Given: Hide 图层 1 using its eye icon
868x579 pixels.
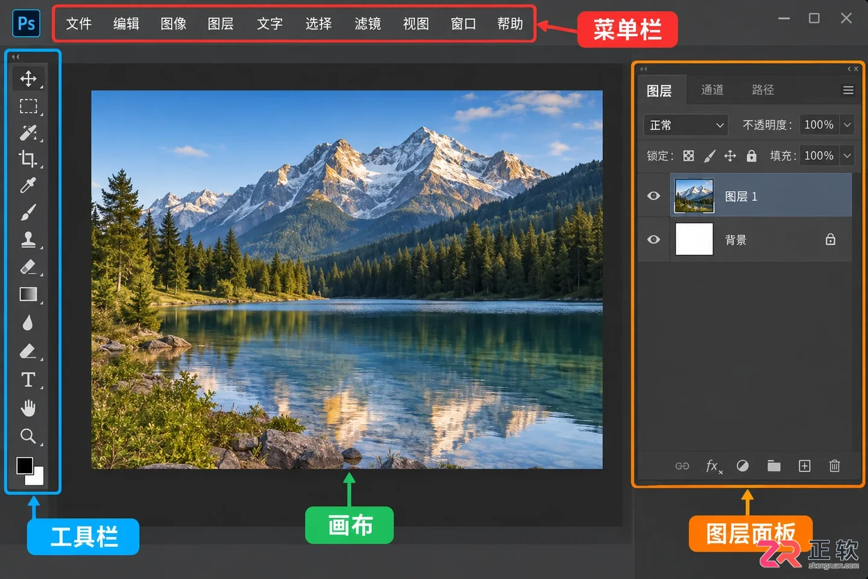Looking at the screenshot, I should tap(653, 196).
